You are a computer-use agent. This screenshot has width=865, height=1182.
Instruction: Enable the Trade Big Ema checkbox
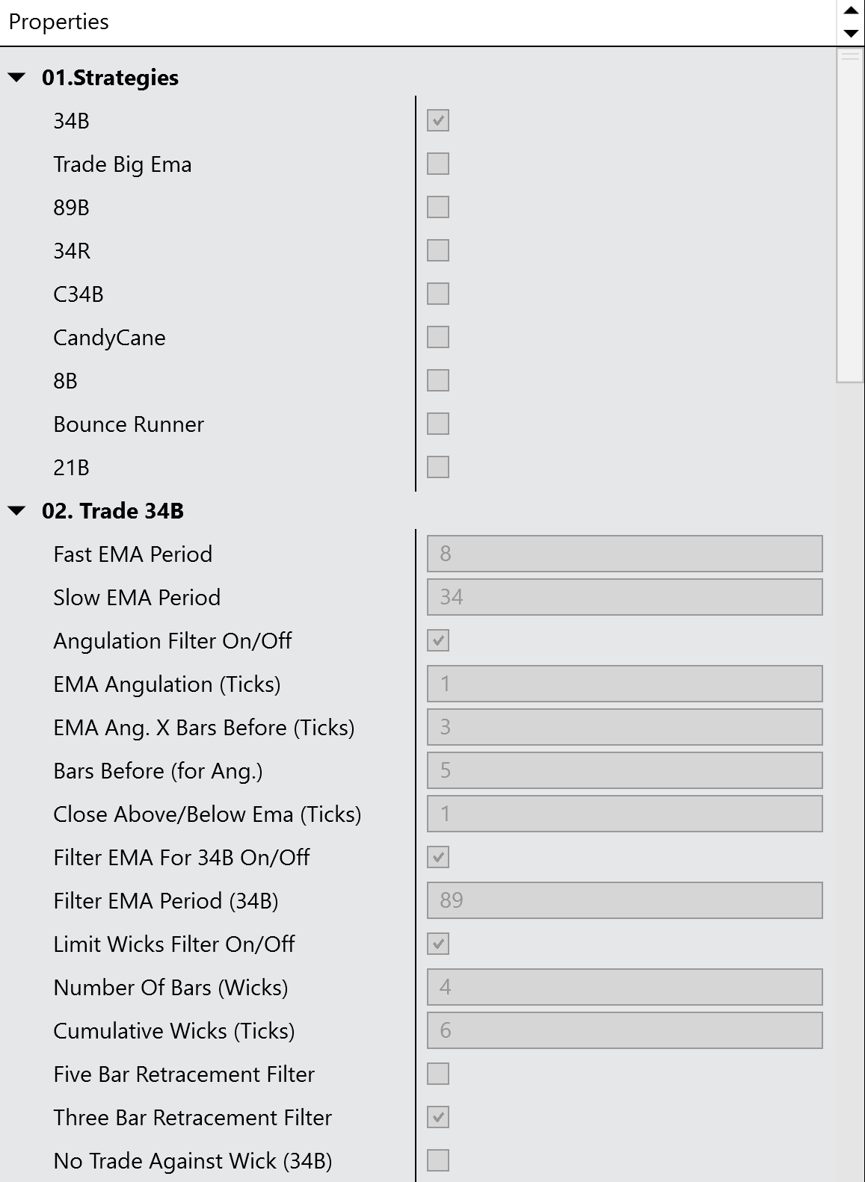[438, 164]
